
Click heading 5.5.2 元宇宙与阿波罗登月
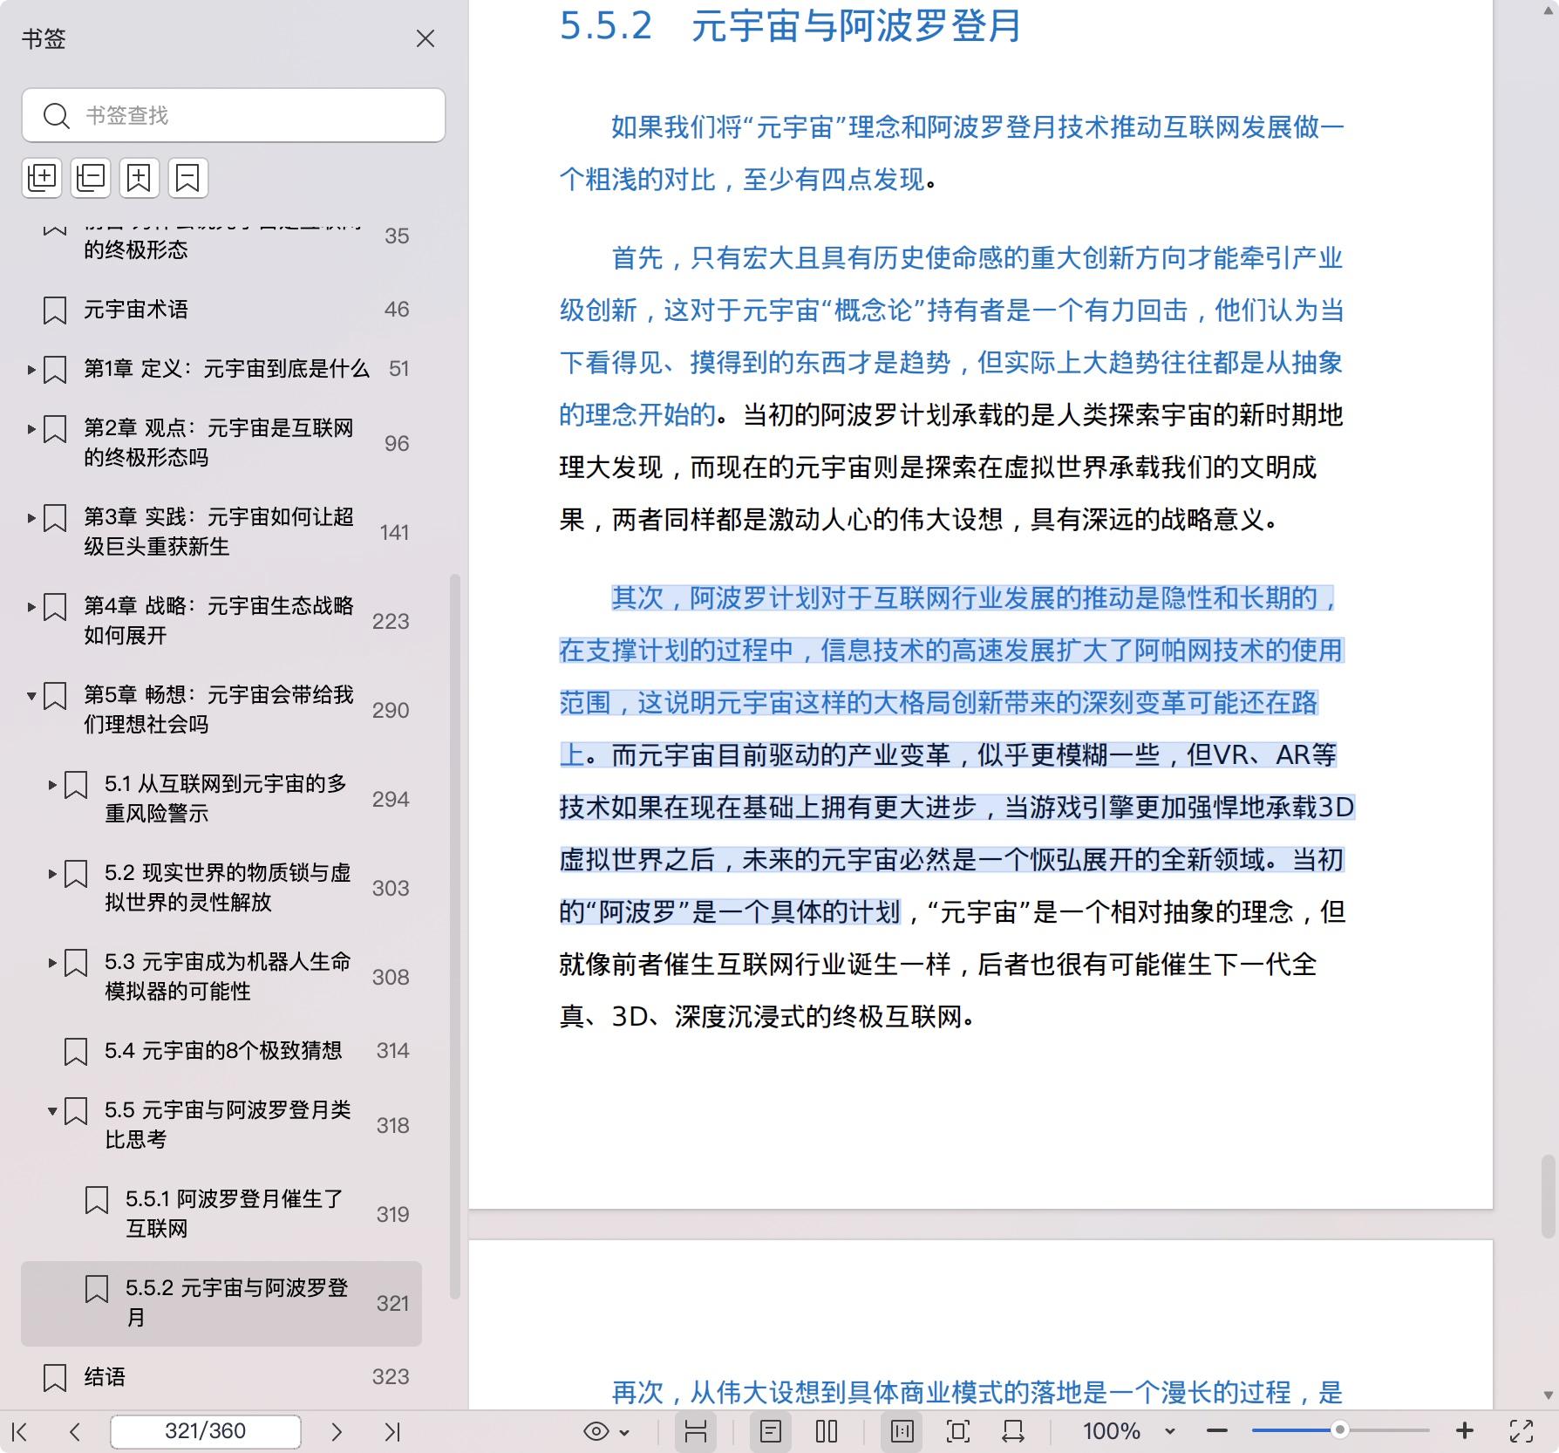click(790, 26)
